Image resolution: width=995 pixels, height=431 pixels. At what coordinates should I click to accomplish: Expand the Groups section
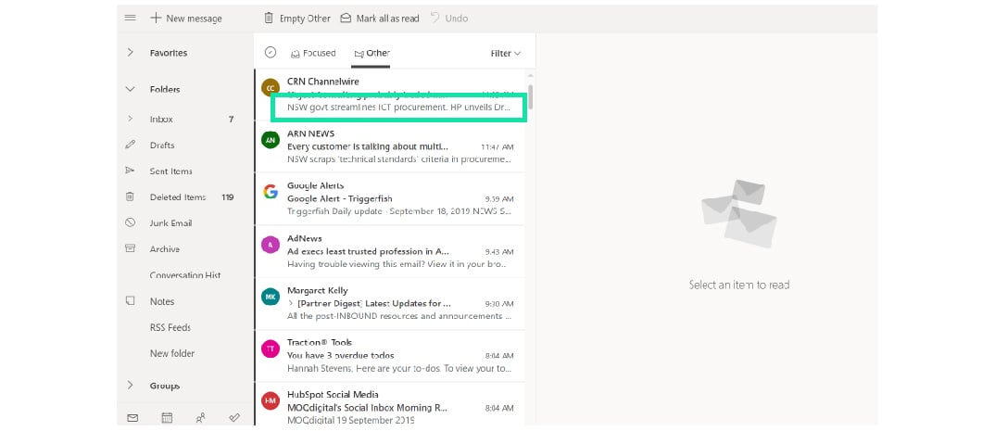pyautogui.click(x=130, y=386)
